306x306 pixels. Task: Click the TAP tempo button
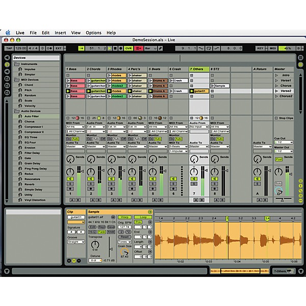coord(9,48)
